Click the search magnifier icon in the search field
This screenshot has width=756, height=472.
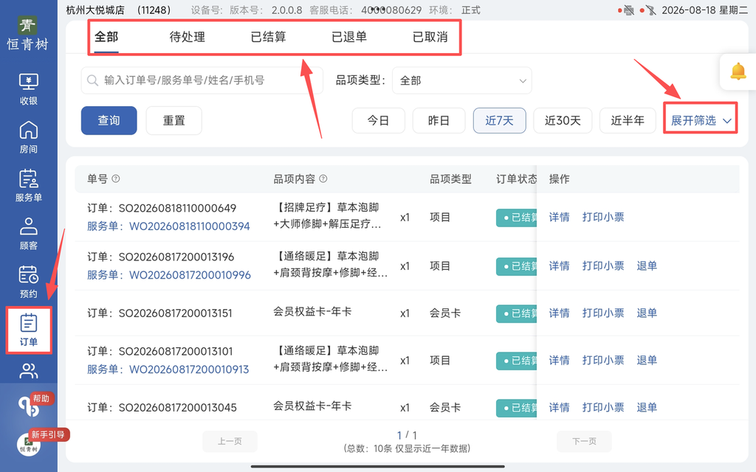click(92, 80)
